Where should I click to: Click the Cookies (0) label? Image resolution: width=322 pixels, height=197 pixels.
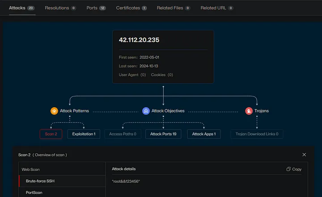click(162, 75)
